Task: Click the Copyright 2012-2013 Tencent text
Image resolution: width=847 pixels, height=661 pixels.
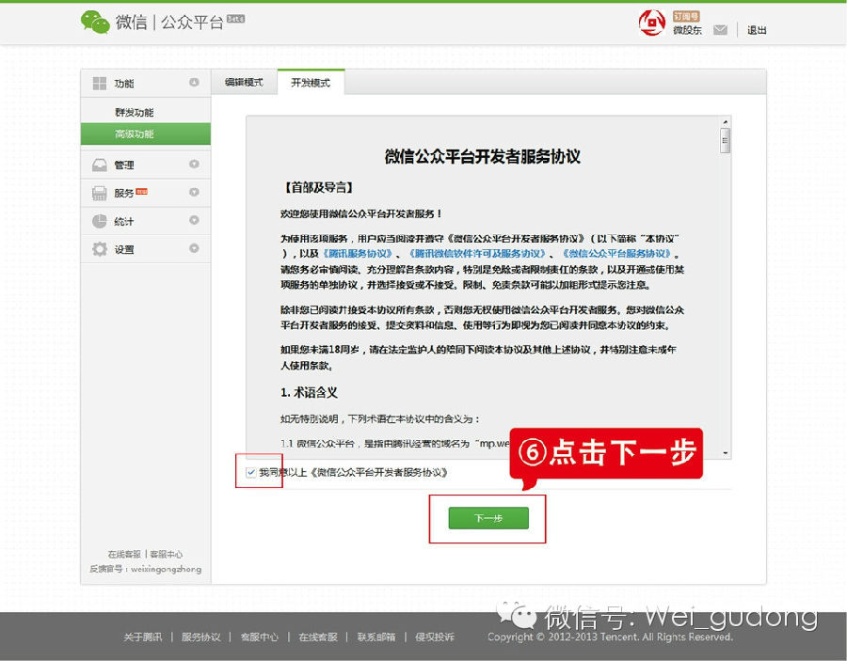Action: pyautogui.click(x=610, y=637)
